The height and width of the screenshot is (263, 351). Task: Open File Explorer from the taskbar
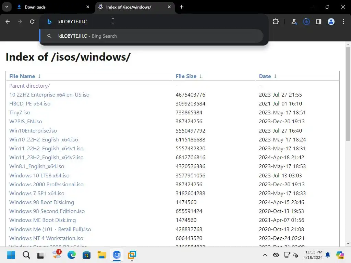[x=101, y=255]
